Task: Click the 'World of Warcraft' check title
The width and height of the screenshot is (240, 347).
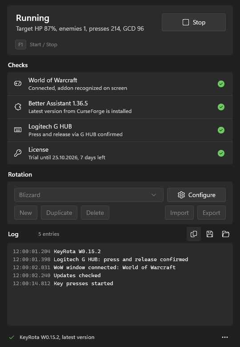Action: pyautogui.click(x=53, y=80)
